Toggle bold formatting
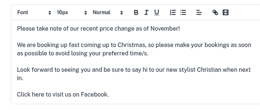Image resolution: width=260 pixels, height=110 pixels. pos(136,12)
